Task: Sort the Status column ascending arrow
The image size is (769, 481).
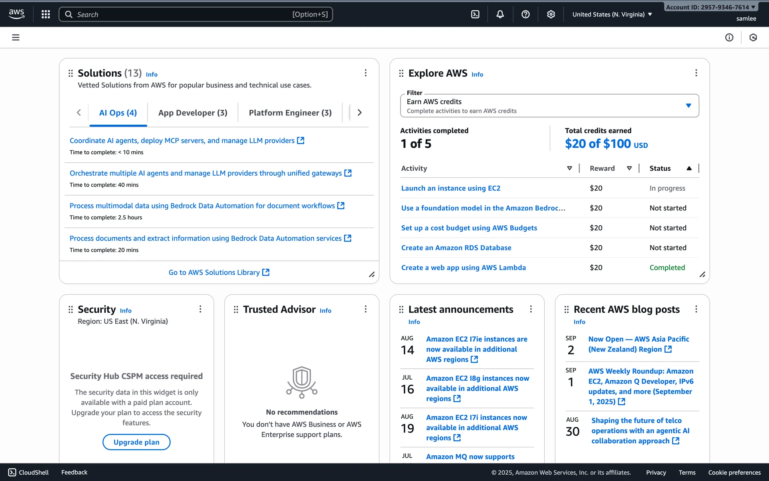Action: click(x=689, y=168)
